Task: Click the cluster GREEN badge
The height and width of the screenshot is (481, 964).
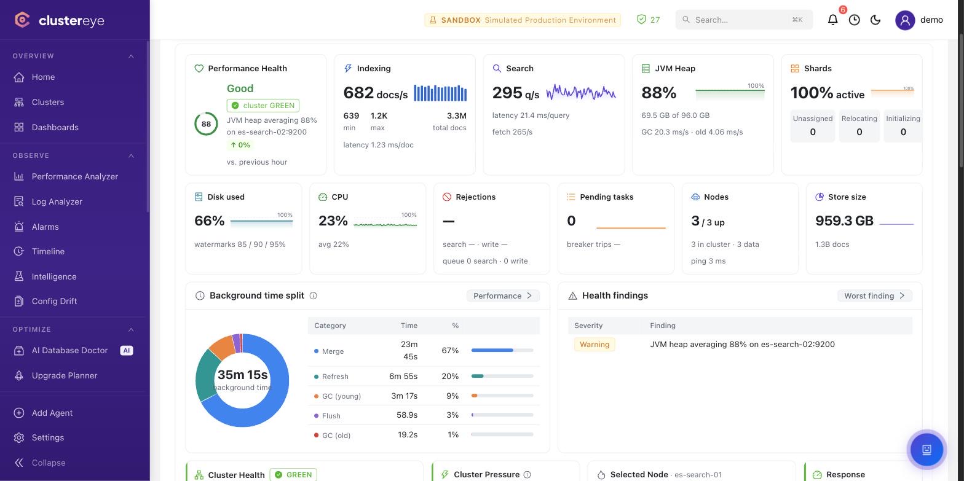Action: (x=263, y=105)
